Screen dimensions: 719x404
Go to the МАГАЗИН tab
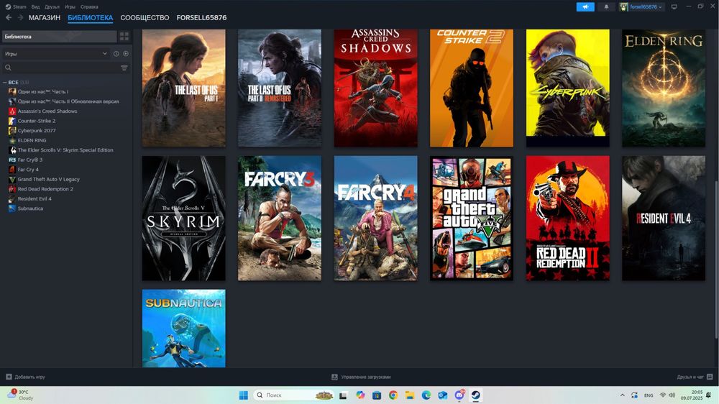[x=45, y=17]
